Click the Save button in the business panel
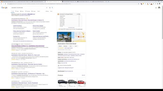This screenshot has width=163, height=91. [71, 46]
